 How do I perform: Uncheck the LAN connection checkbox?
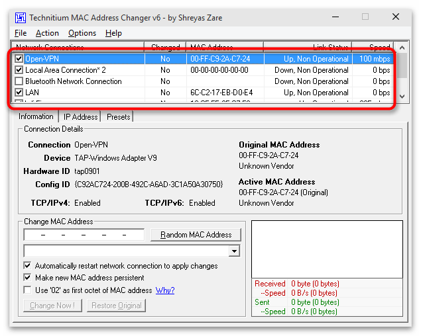(x=19, y=93)
